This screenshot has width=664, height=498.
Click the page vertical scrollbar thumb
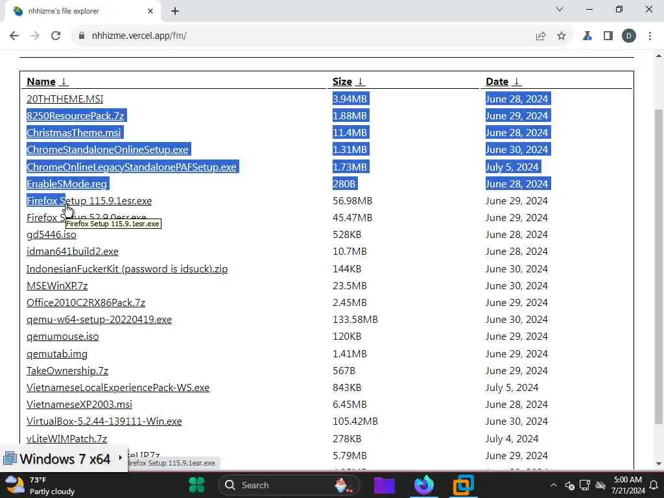click(x=659, y=266)
